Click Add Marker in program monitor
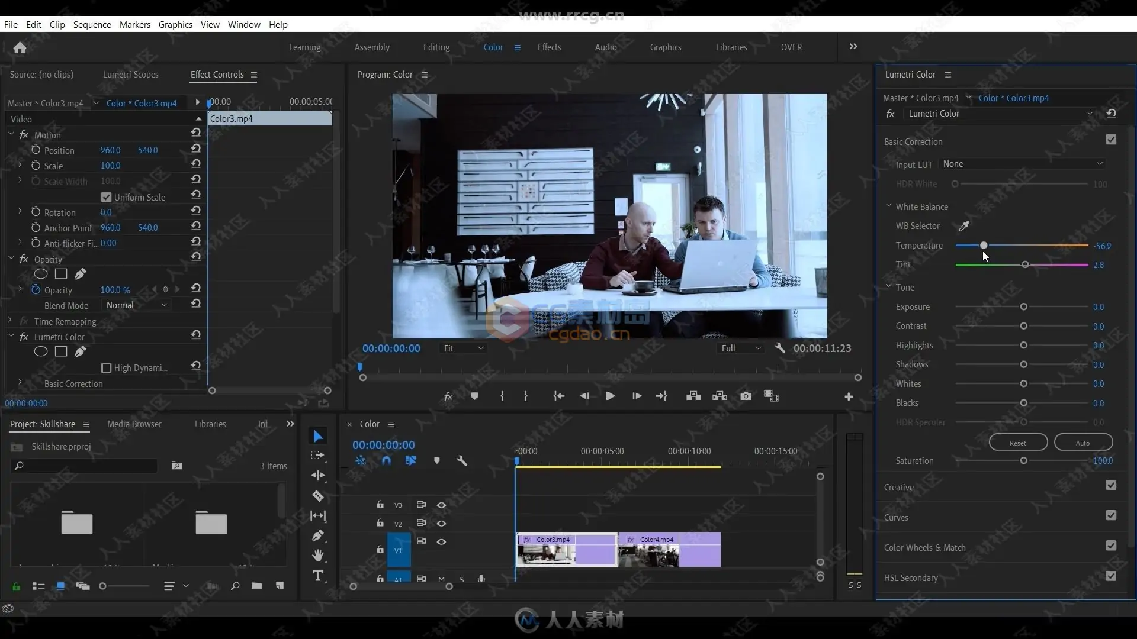This screenshot has width=1137, height=639. [474, 396]
